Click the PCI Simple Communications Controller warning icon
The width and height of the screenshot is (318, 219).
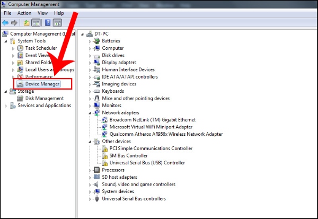click(x=104, y=148)
